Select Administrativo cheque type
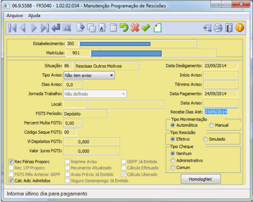This screenshot has height=202, width=253. (173, 160)
